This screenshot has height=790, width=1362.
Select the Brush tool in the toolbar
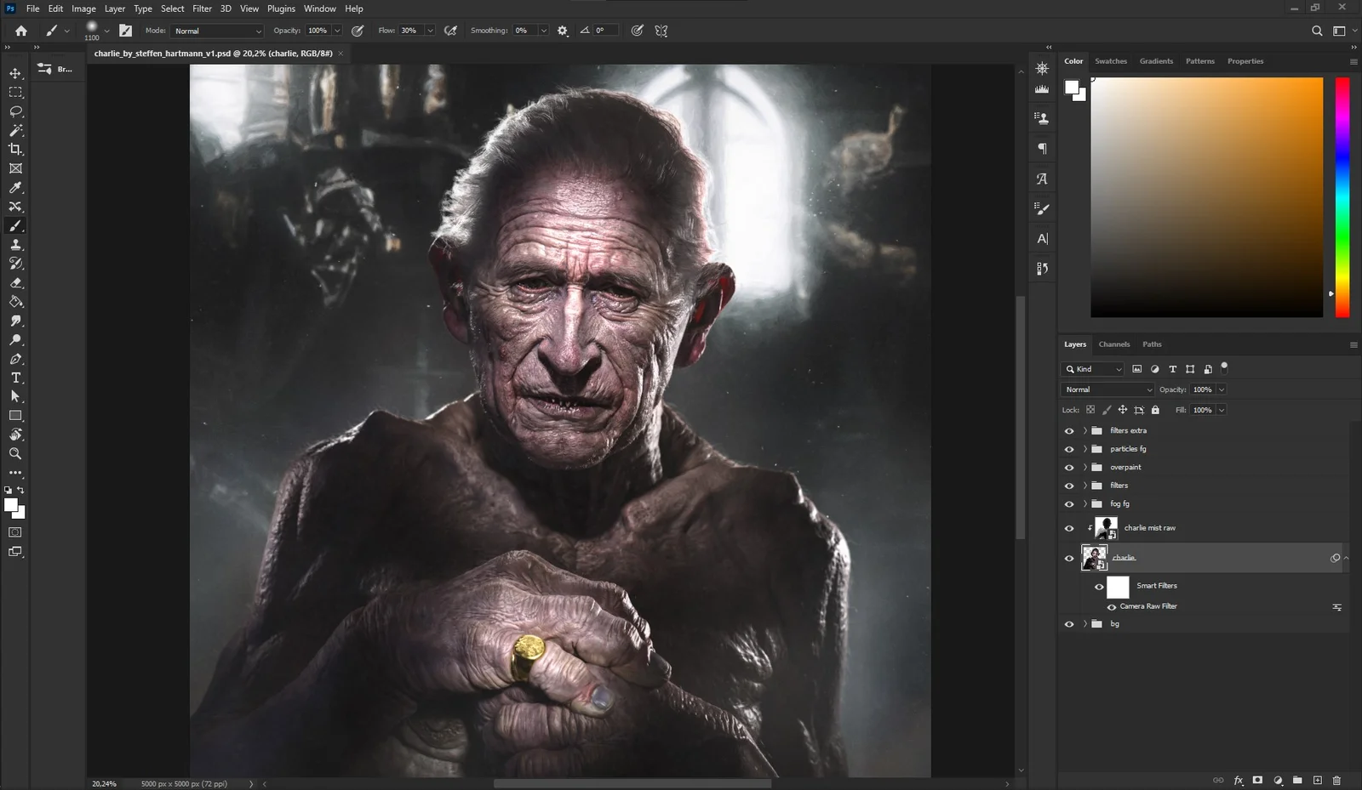(x=15, y=226)
